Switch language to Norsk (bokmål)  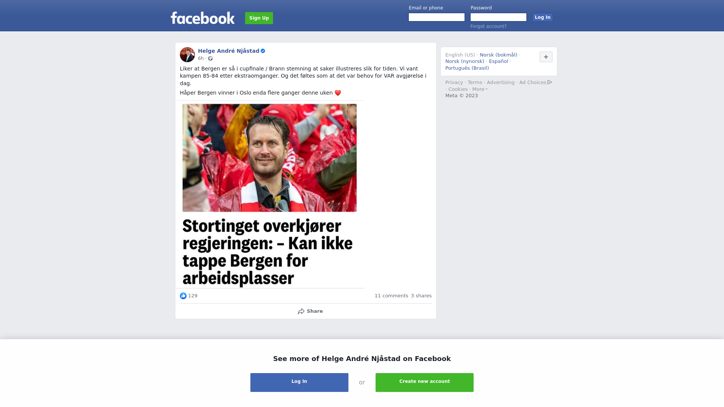coord(499,55)
